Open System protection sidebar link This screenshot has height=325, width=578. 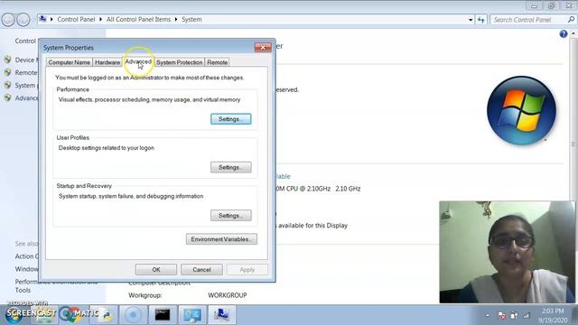[26, 85]
